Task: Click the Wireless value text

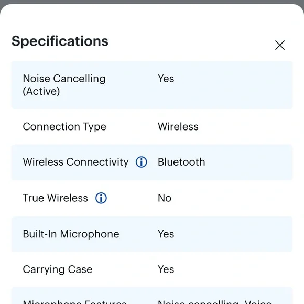Action: 178,127
